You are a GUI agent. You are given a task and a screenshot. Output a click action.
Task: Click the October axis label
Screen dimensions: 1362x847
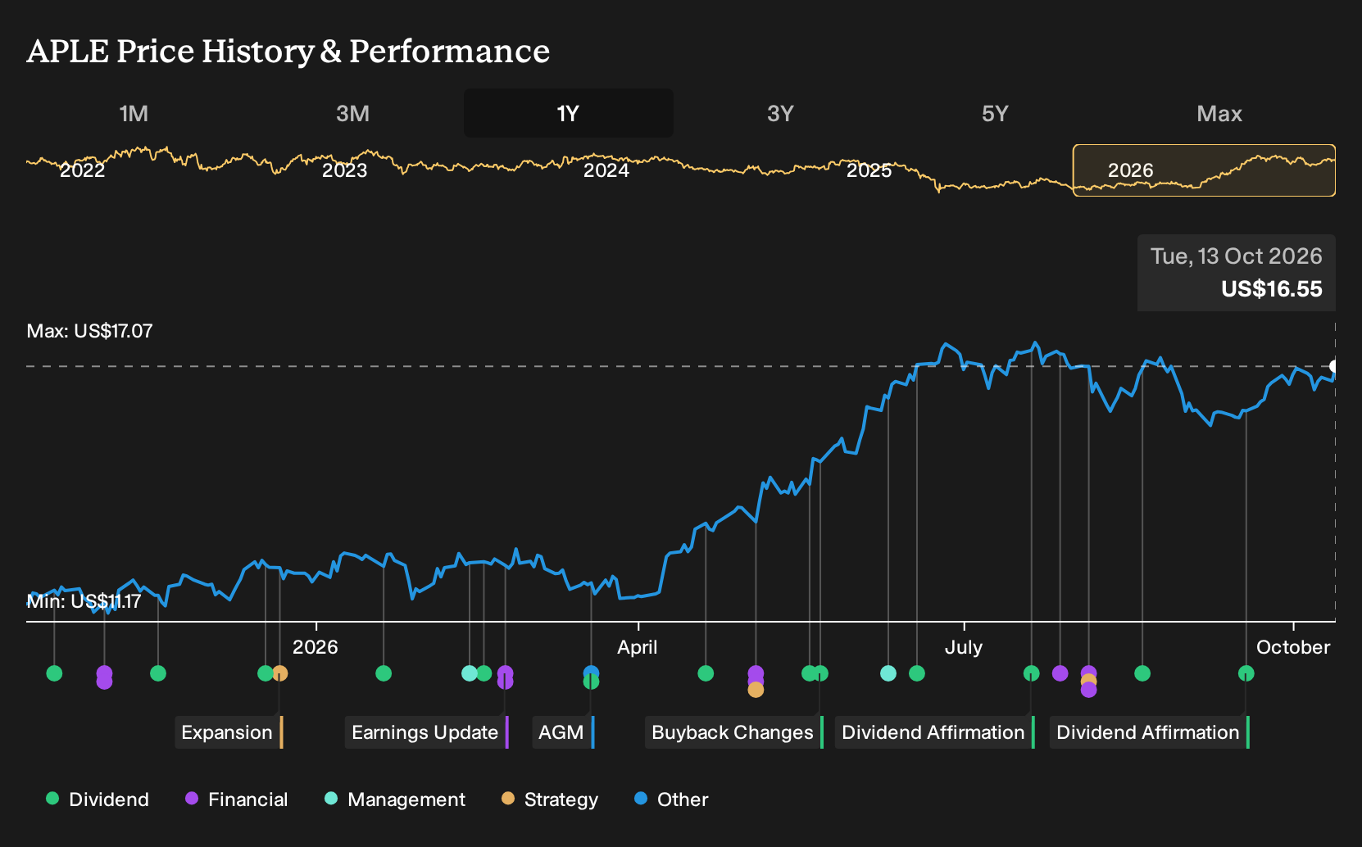(1293, 647)
